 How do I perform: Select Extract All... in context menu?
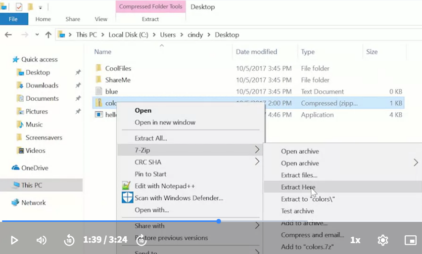[151, 138]
